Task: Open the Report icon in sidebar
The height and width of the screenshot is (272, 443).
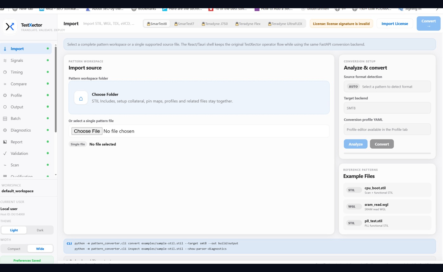Action: pyautogui.click(x=5, y=142)
